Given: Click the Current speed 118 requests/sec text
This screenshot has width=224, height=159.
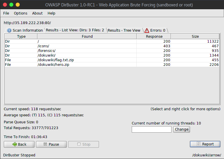Looking at the screenshot, I should (32, 109).
